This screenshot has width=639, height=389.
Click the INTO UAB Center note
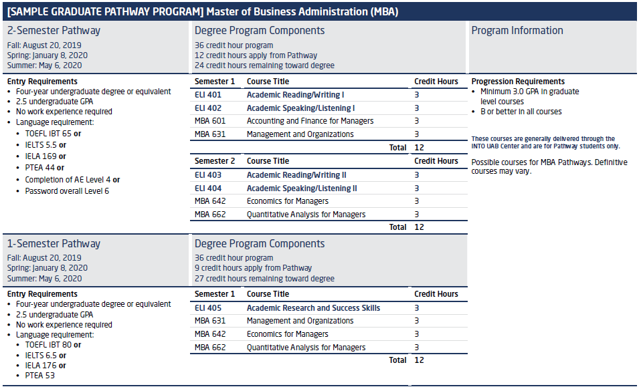(545, 143)
